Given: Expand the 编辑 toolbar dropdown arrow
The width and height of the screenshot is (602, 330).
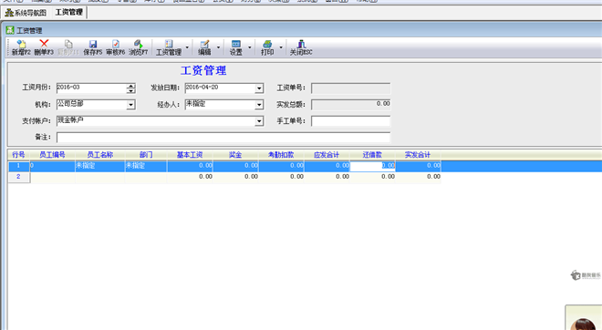Looking at the screenshot, I should point(219,47).
